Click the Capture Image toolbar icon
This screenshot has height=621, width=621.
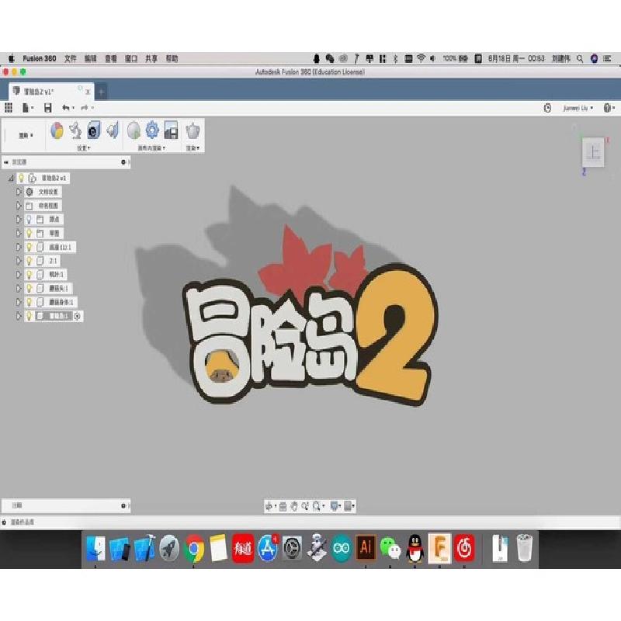pyautogui.click(x=171, y=130)
